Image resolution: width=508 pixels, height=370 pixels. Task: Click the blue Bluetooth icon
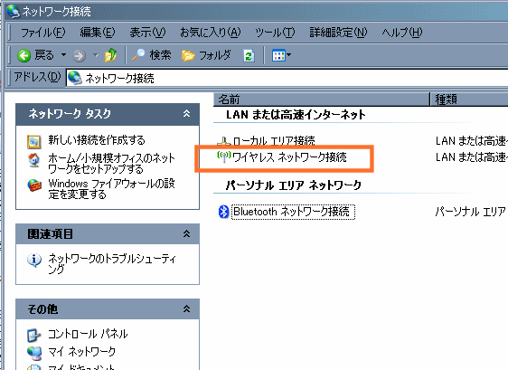223,212
